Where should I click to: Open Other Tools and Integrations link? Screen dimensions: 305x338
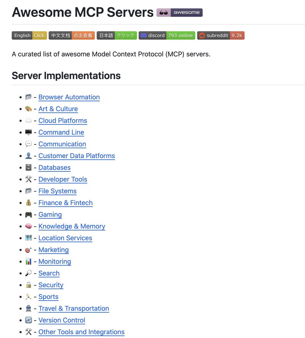81,332
